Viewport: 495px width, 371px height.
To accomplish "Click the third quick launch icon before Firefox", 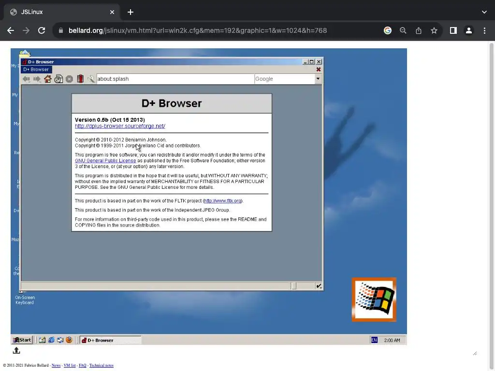I will point(60,340).
